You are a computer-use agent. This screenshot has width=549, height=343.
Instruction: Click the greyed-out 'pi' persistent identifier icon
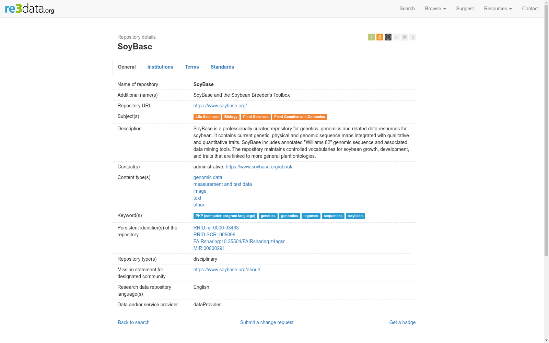396,37
